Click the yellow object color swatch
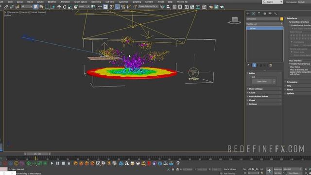The image size is (311, 175). point(282,19)
